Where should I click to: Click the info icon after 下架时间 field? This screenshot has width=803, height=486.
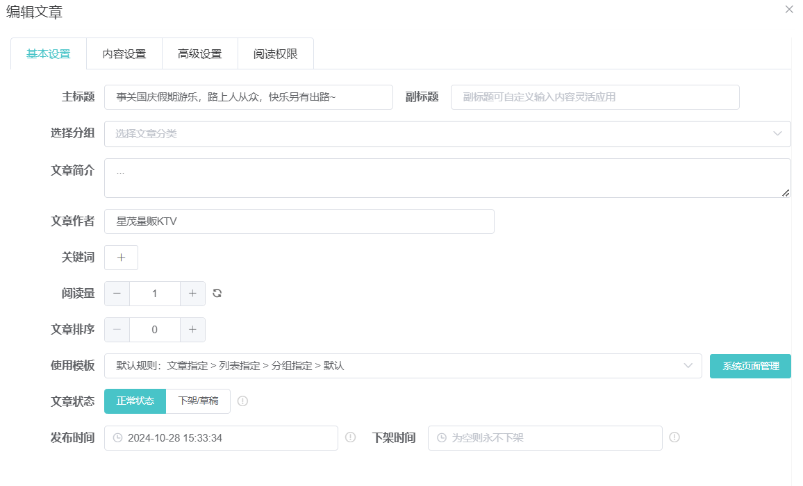[674, 437]
